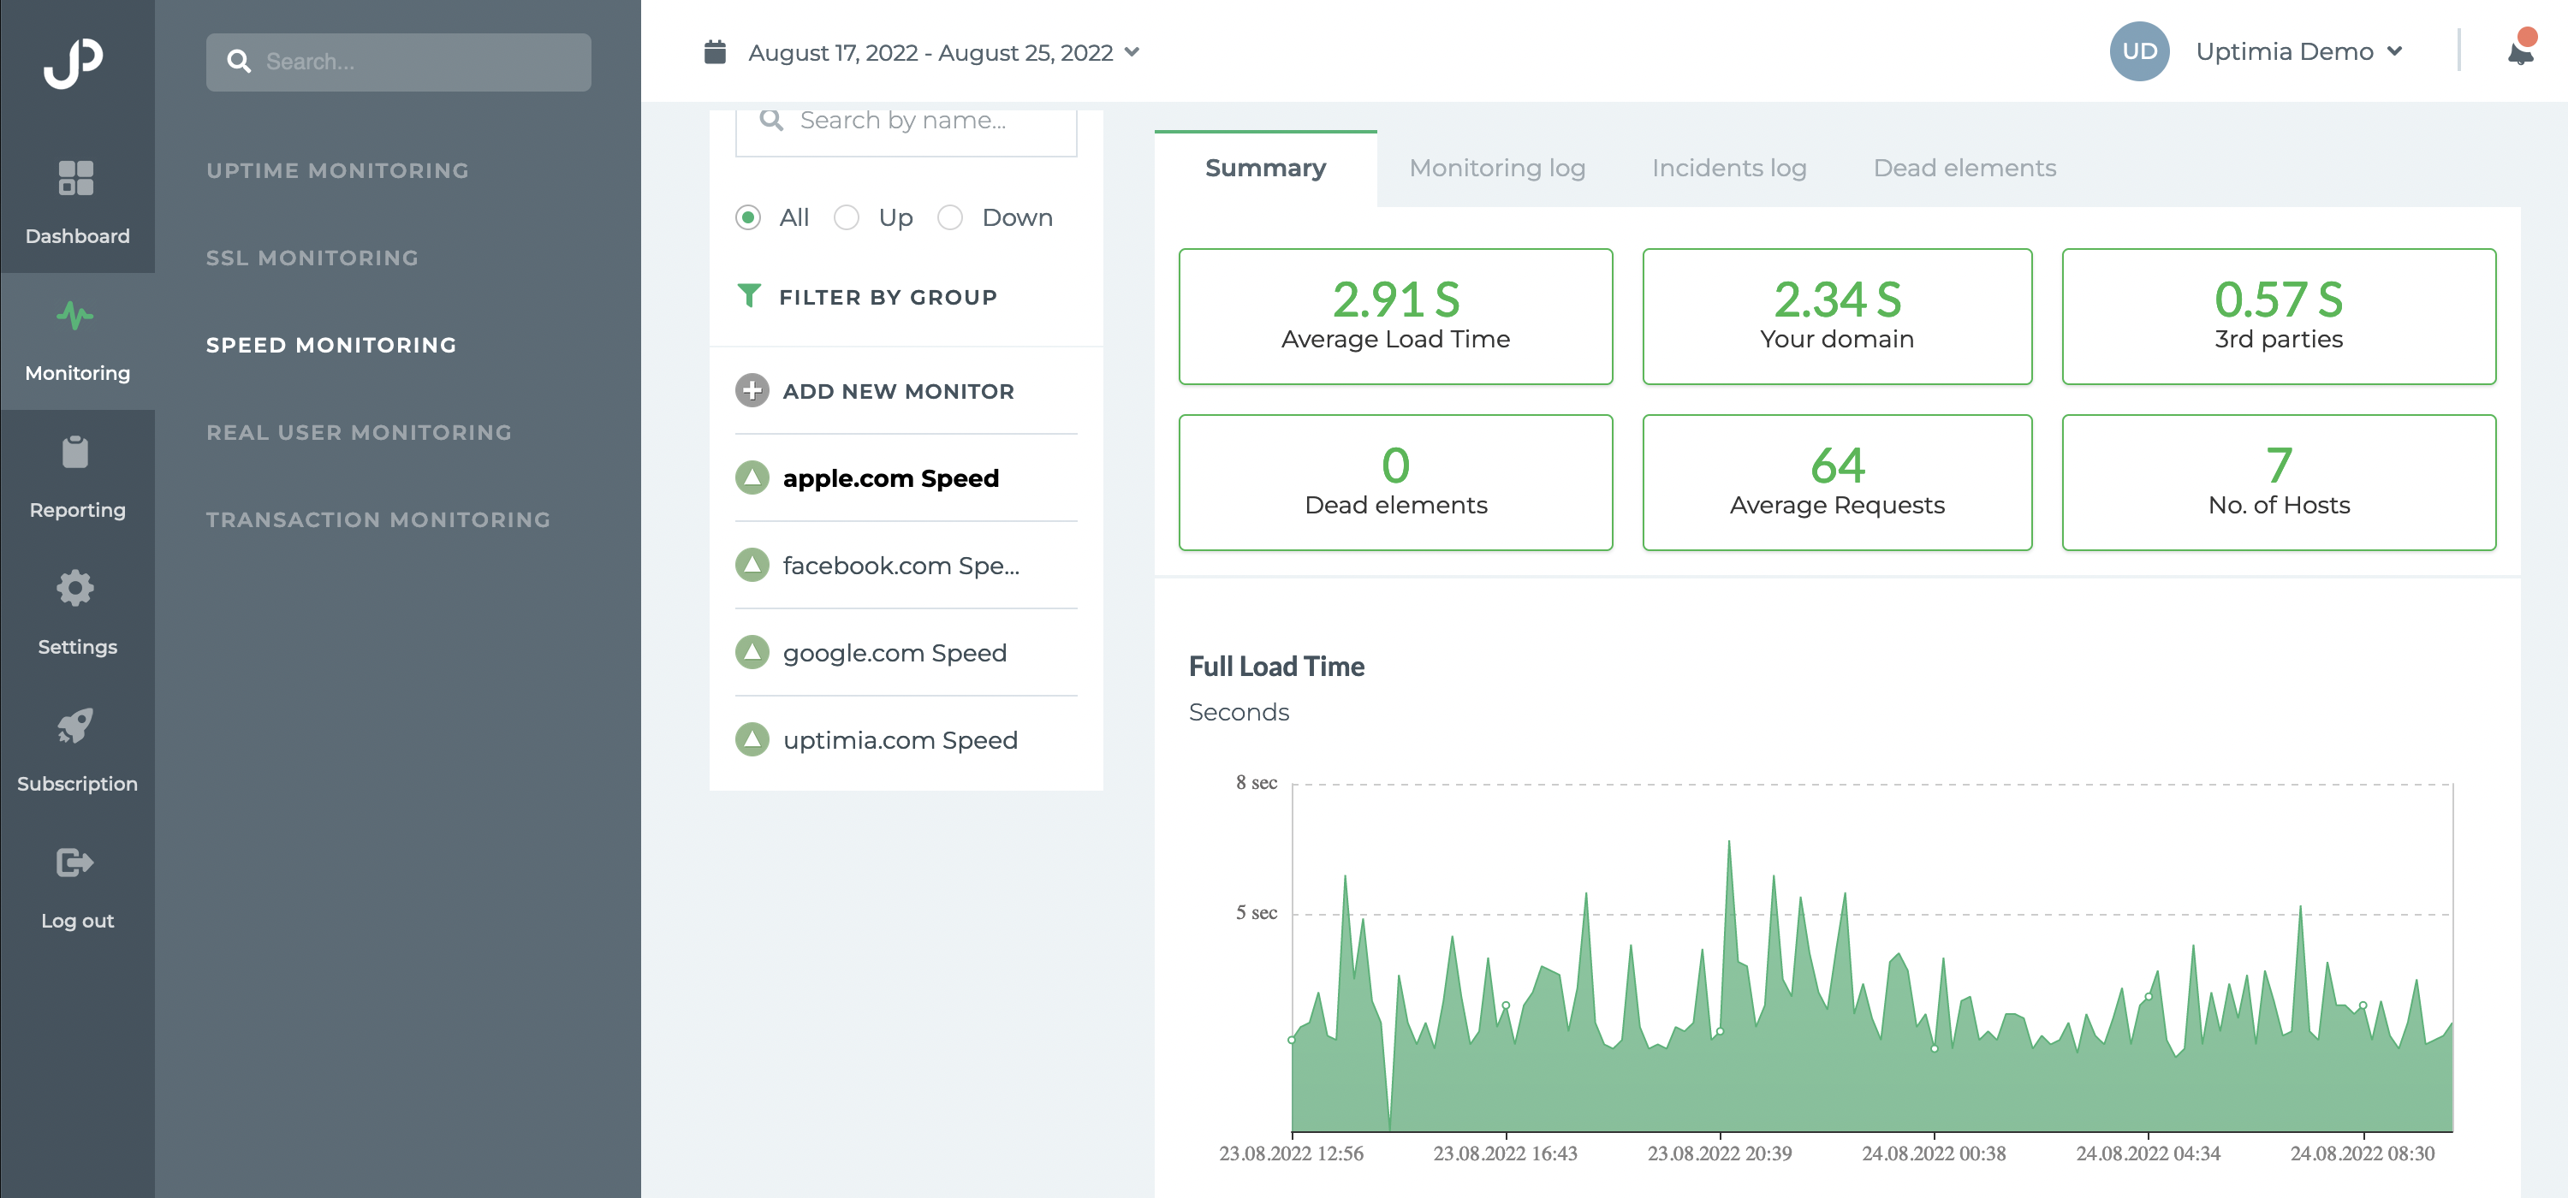Expand the date range dropdown arrow
Screen dimensions: 2568x1198
1132,52
